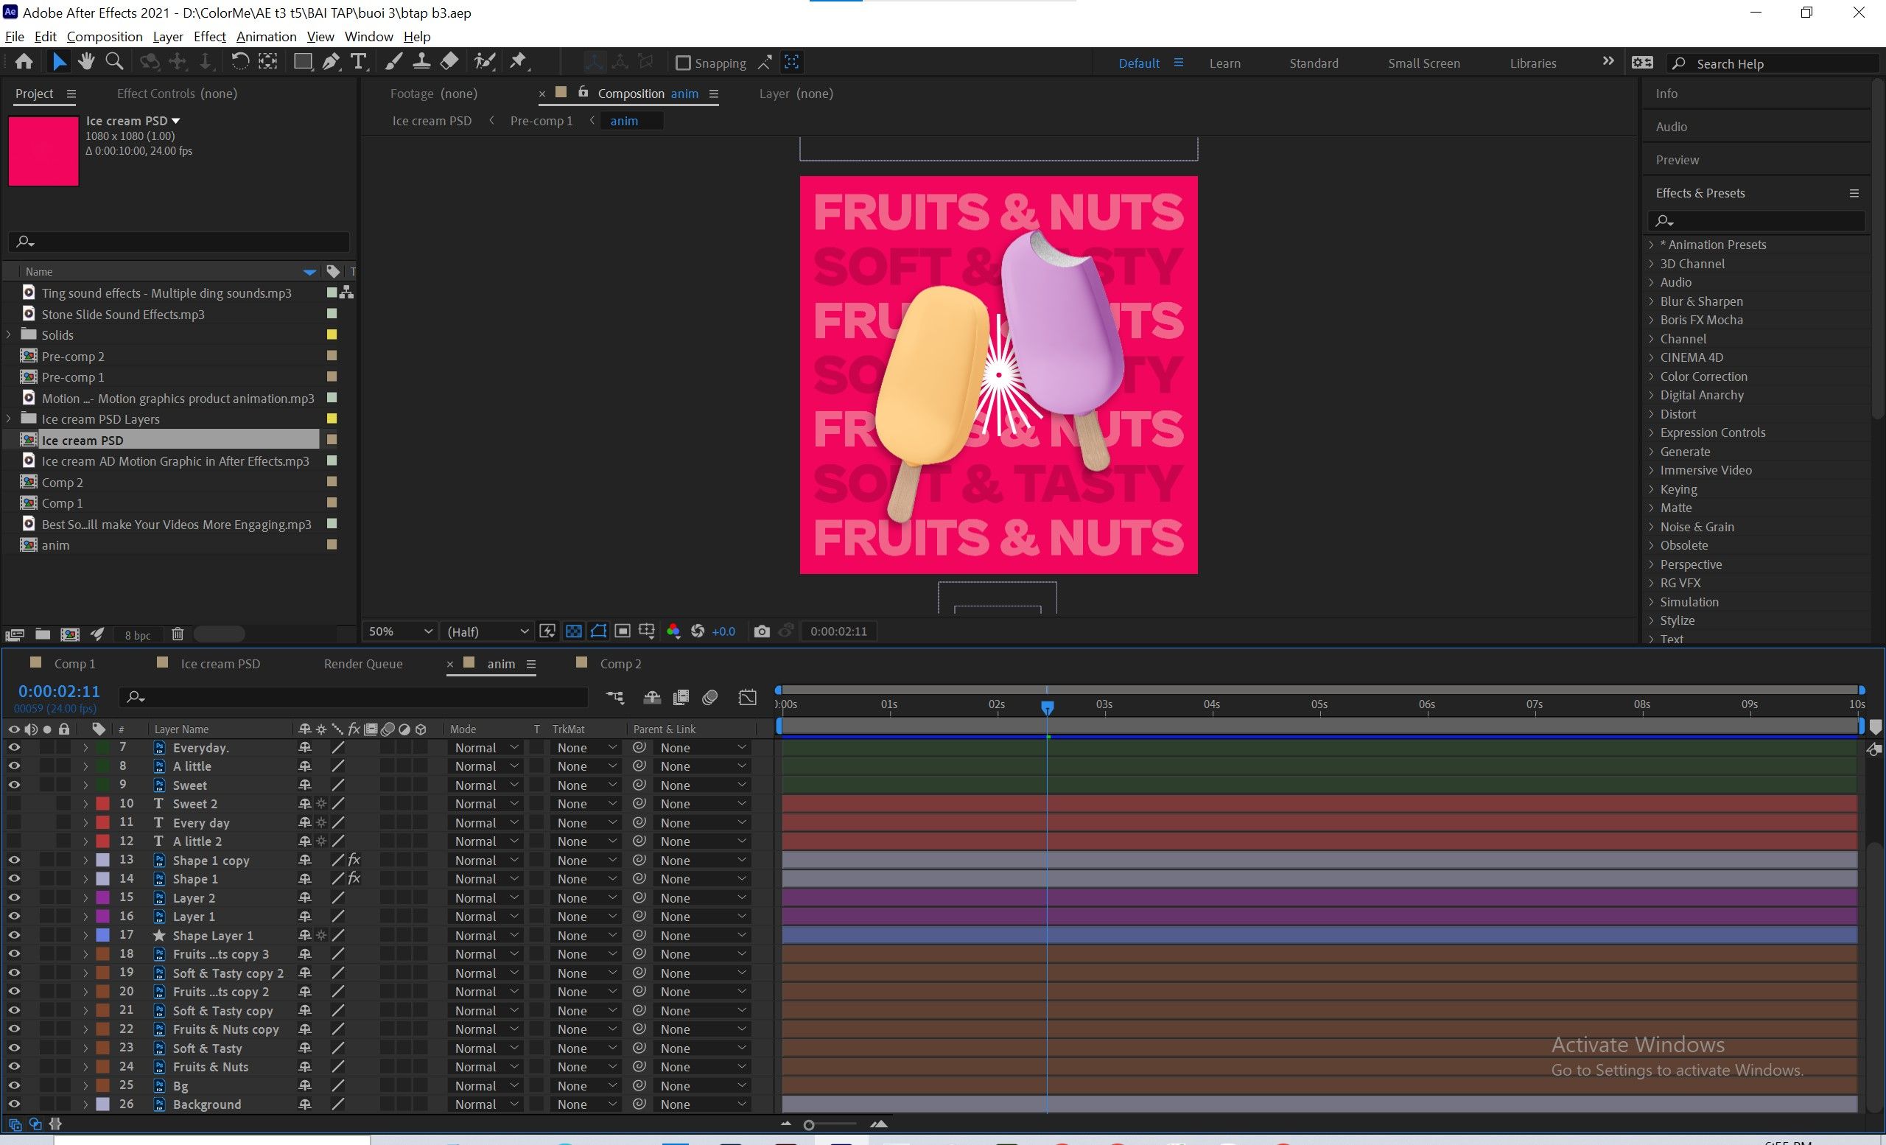Select the Horizontal Type tool

[358, 62]
